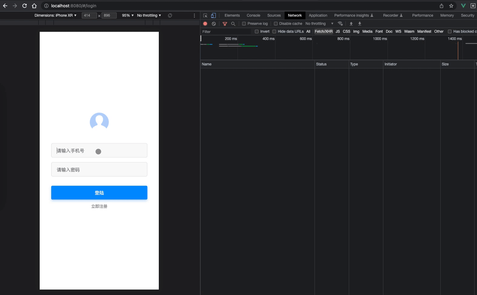
Task: Switch to the Memory tab
Action: 447,15
